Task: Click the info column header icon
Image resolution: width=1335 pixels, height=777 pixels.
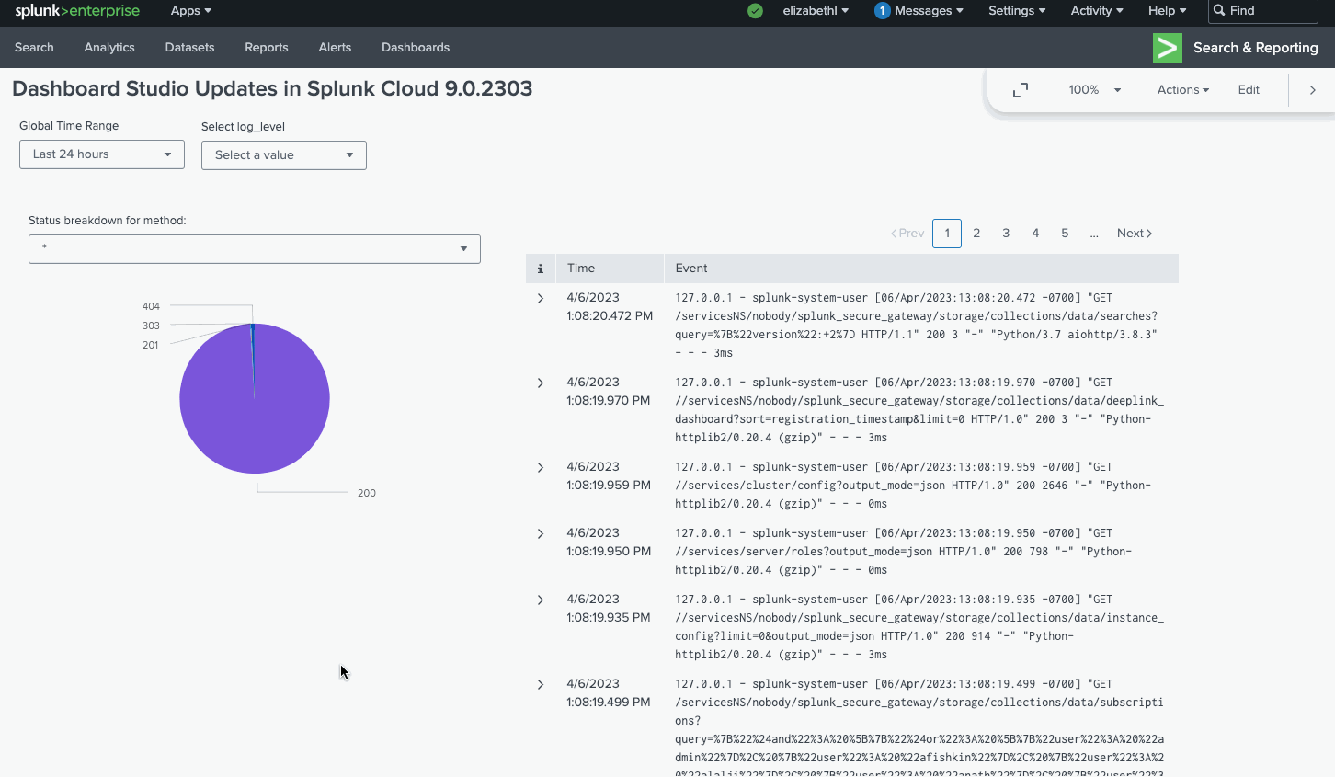Action: pos(541,269)
